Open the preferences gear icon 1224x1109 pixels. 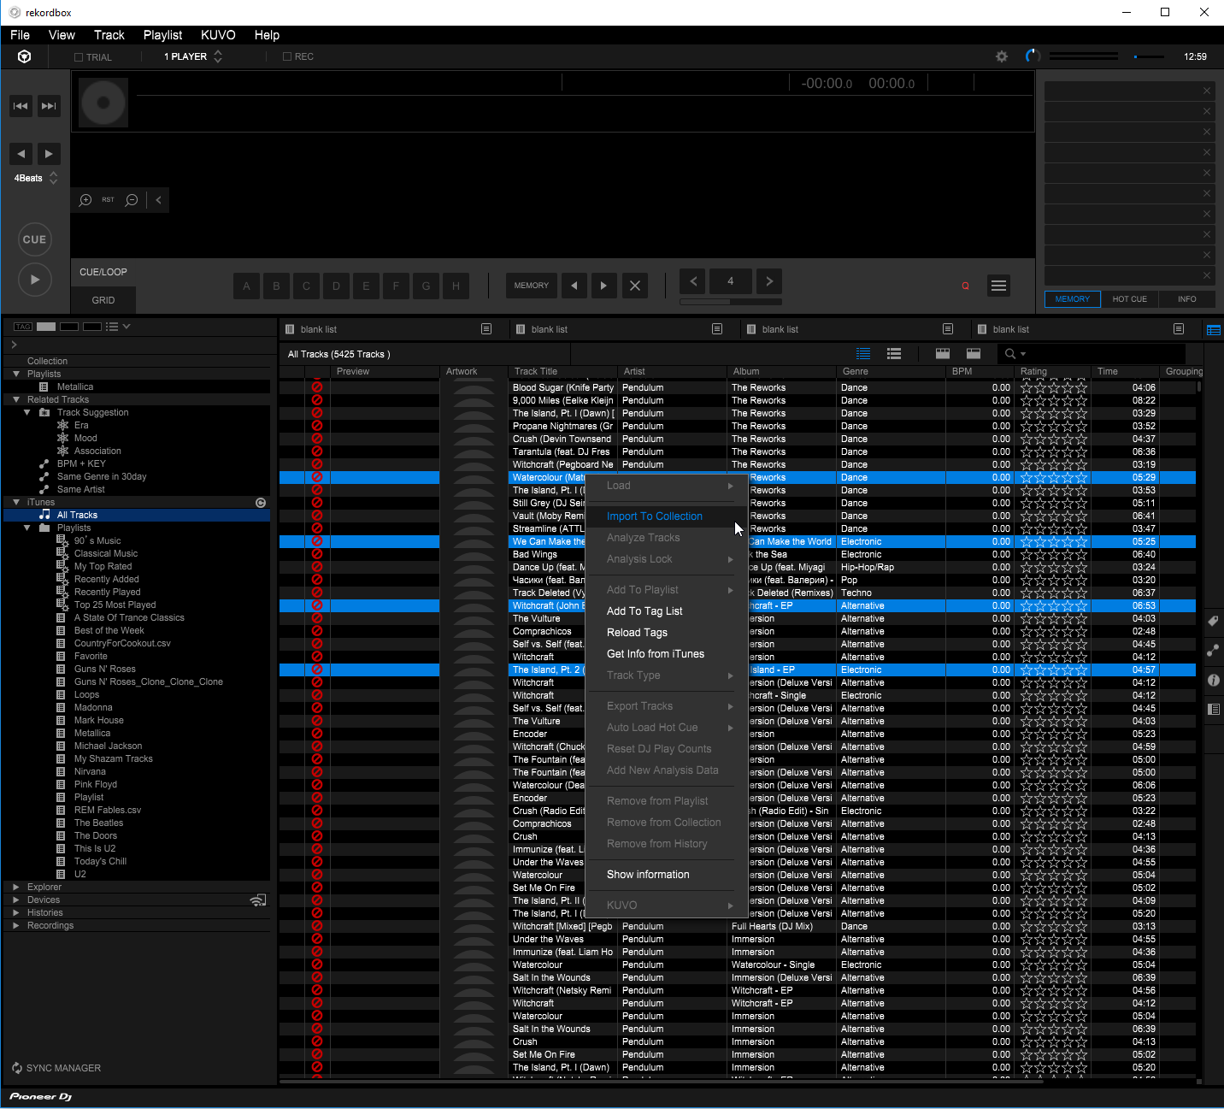point(1002,56)
